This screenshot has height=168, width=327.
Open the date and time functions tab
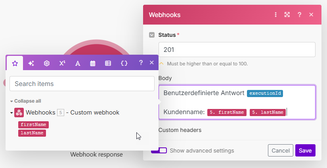tap(93, 63)
